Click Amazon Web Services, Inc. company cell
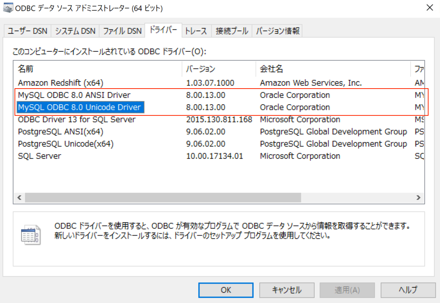The width and height of the screenshot is (440, 303). (311, 83)
